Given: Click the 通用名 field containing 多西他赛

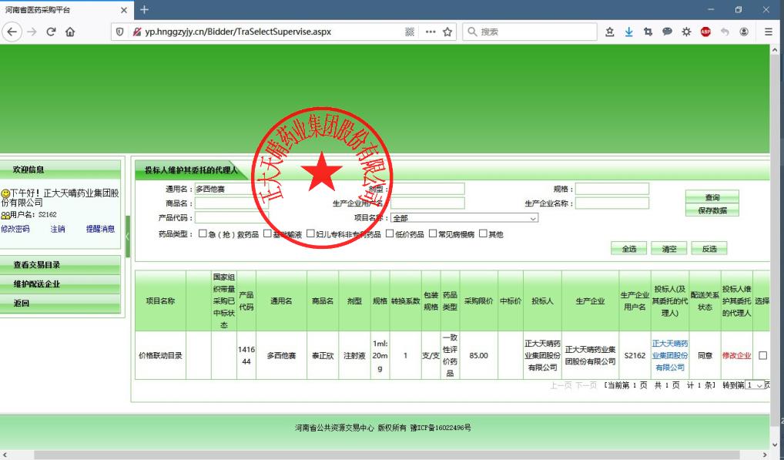Looking at the screenshot, I should click(232, 189).
